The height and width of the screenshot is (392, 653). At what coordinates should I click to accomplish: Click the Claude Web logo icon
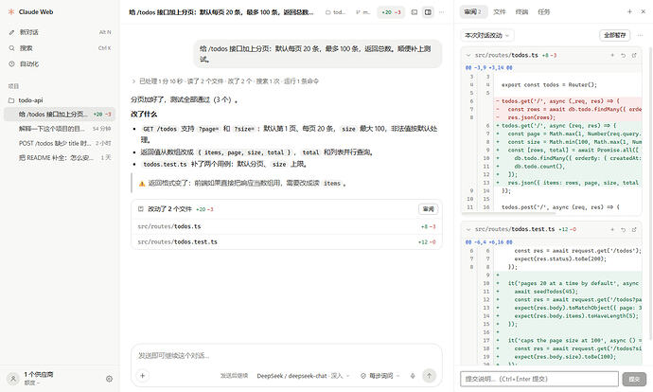(x=11, y=11)
